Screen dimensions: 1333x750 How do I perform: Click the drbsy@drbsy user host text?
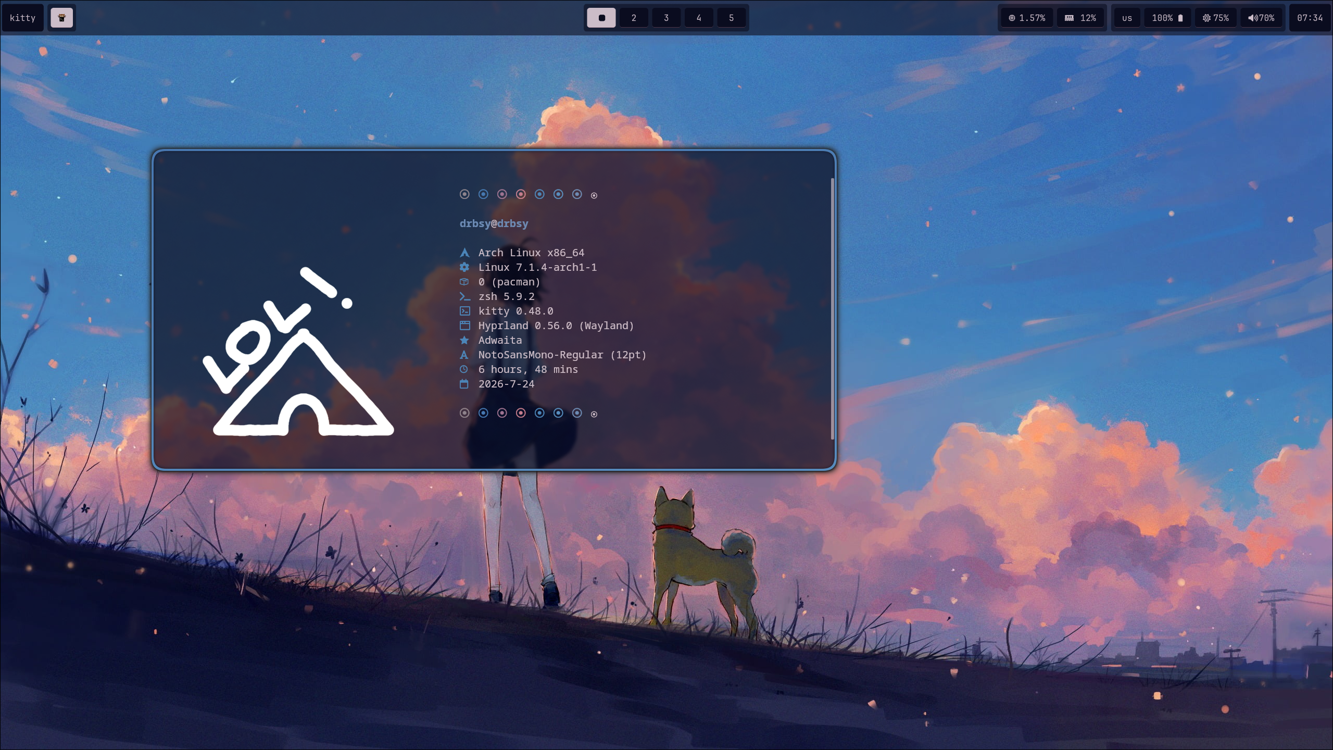pyautogui.click(x=494, y=223)
